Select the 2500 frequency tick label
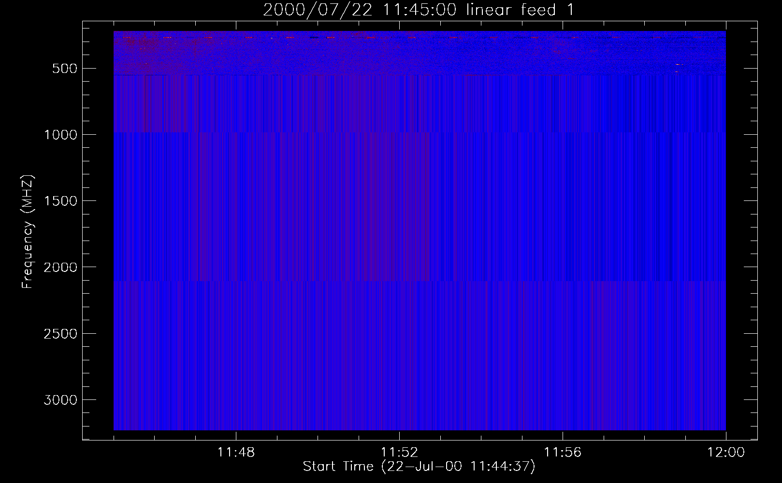Screen dimensions: 782x483 60,334
